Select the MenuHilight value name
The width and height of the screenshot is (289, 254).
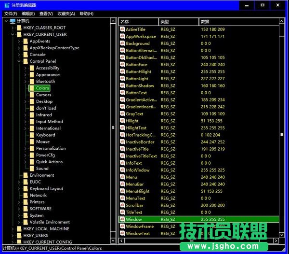tap(137, 191)
